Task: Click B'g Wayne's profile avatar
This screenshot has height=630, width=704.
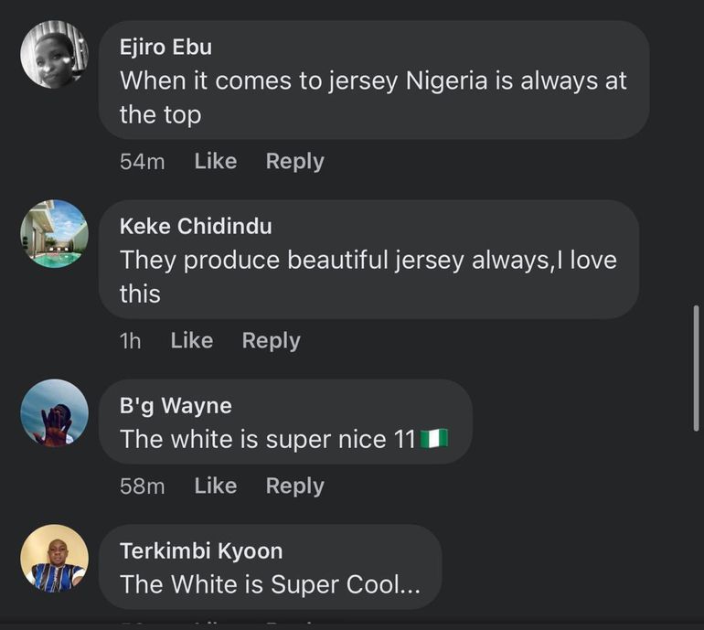Action: [54, 412]
